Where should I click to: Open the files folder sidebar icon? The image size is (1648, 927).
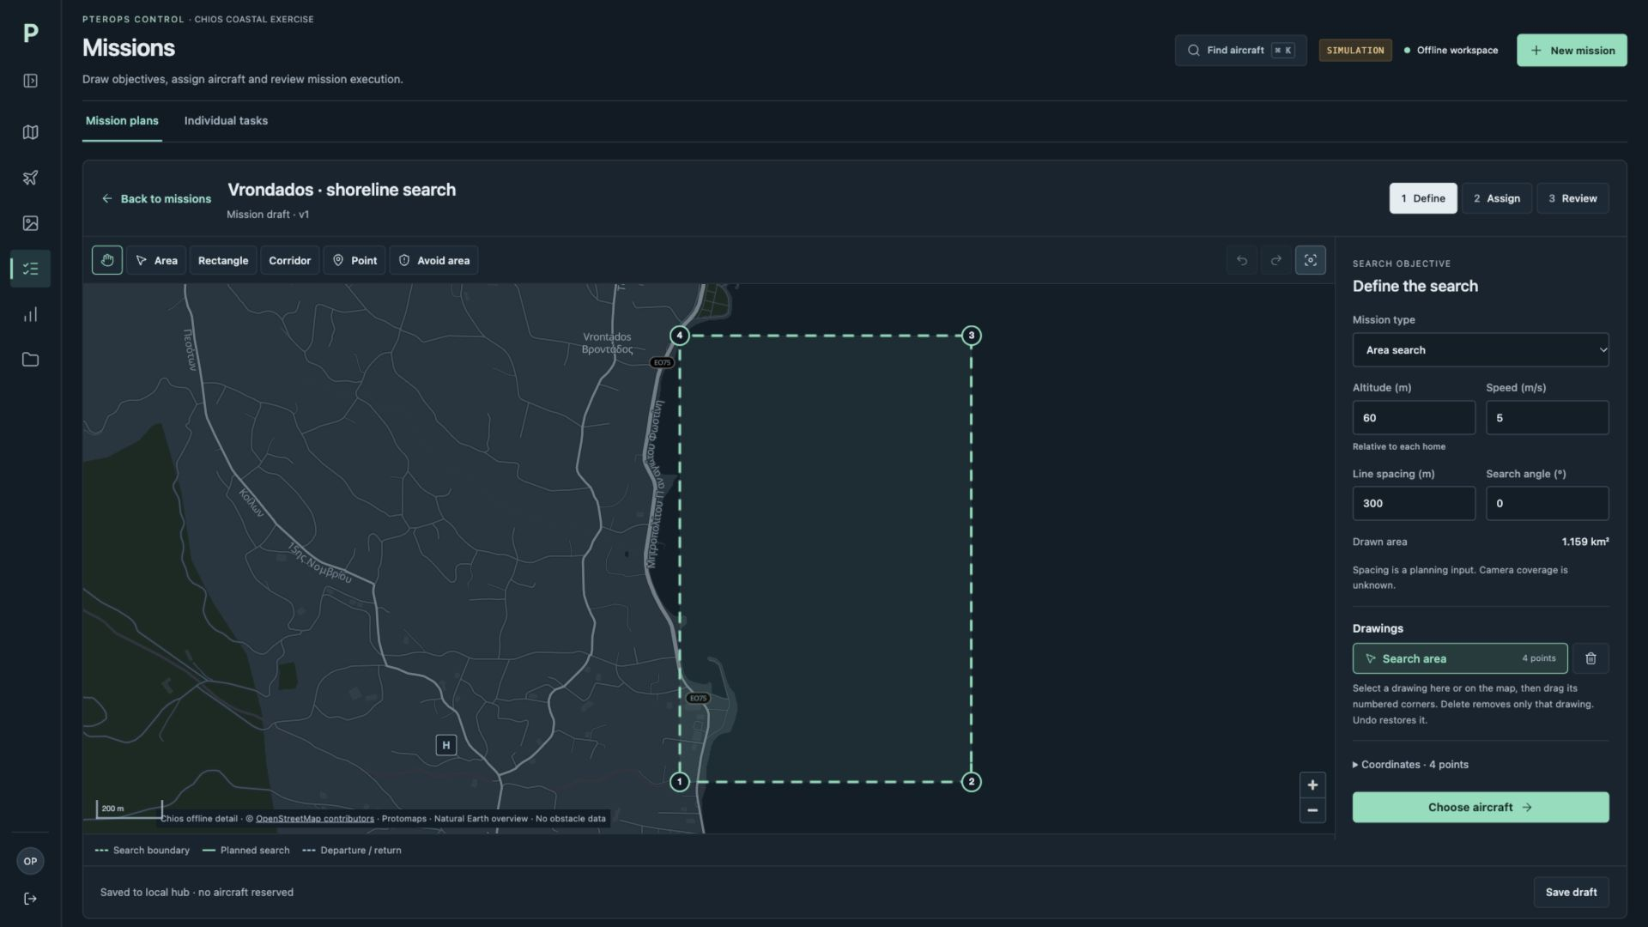click(x=30, y=360)
